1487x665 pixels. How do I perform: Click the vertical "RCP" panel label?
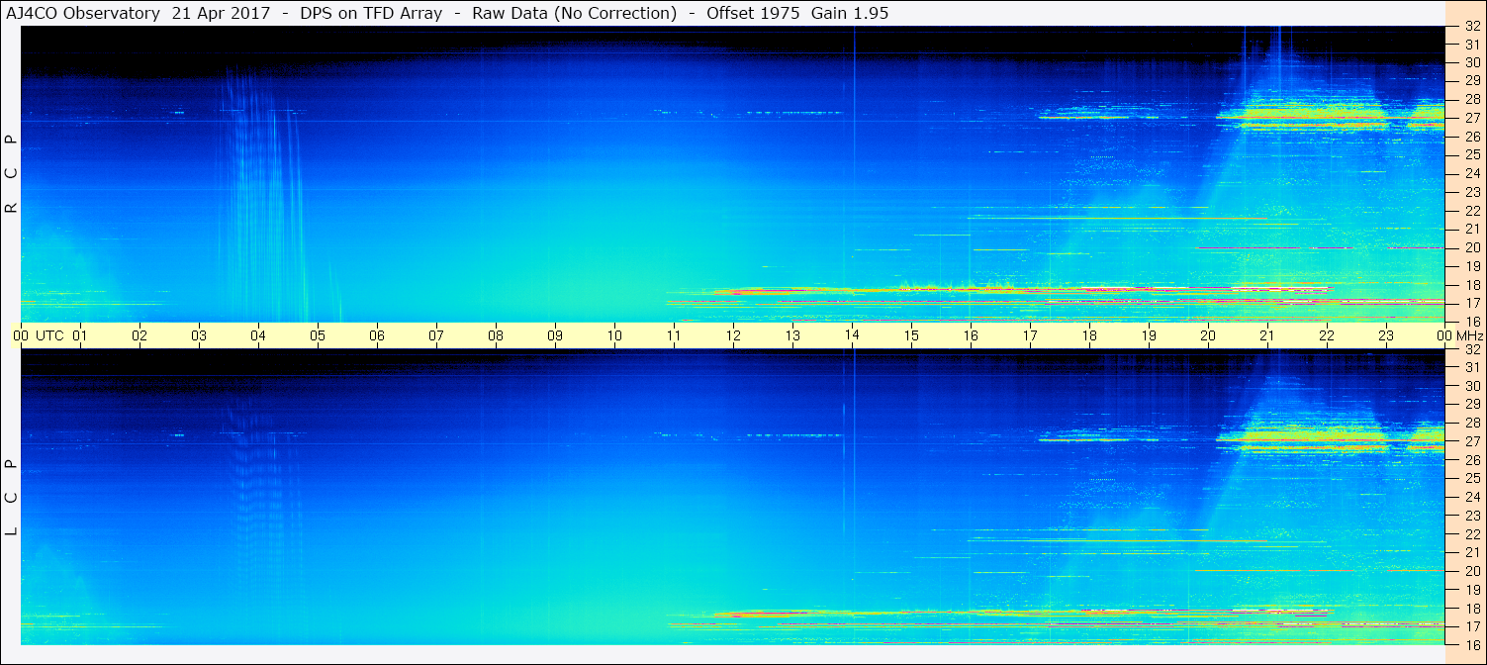click(x=11, y=174)
